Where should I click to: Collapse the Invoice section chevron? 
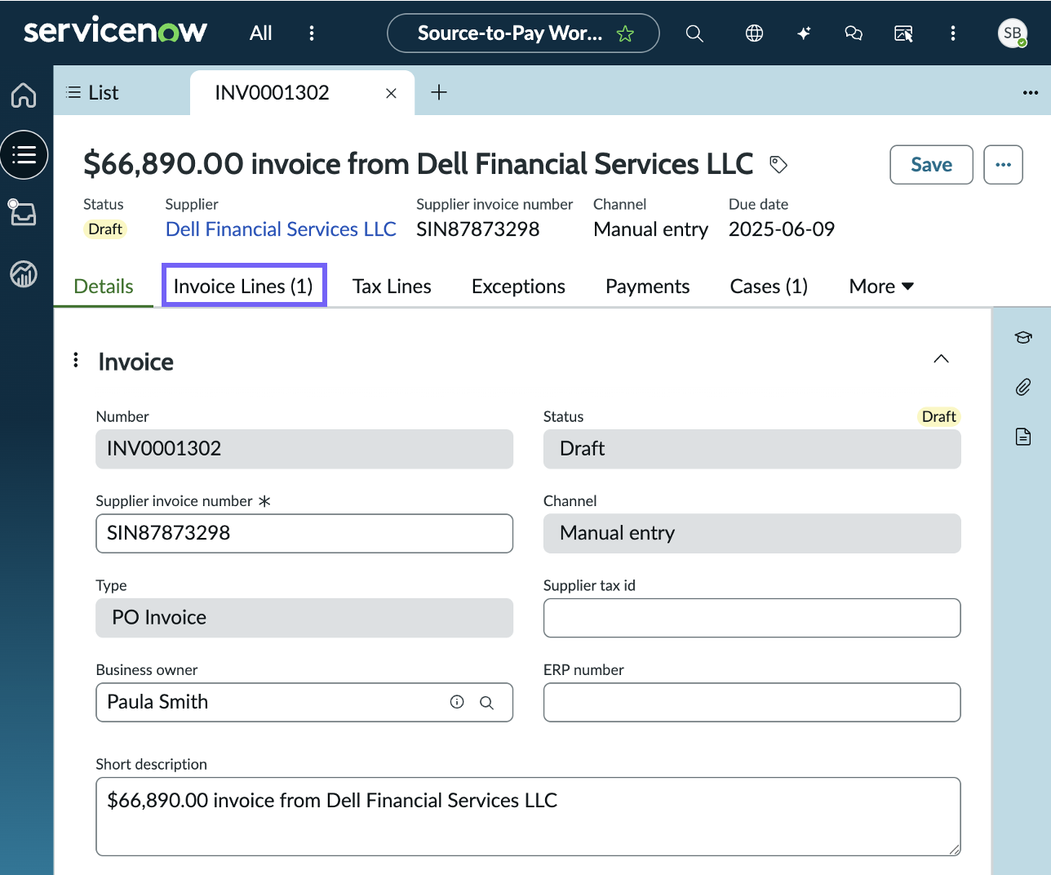[x=941, y=359]
